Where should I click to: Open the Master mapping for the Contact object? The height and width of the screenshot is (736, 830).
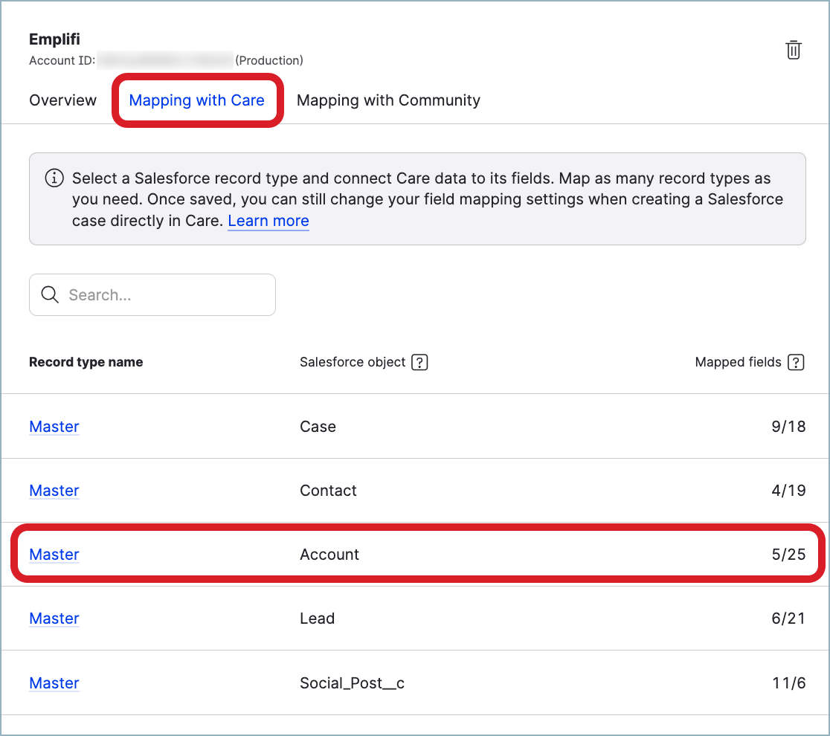[x=54, y=490]
